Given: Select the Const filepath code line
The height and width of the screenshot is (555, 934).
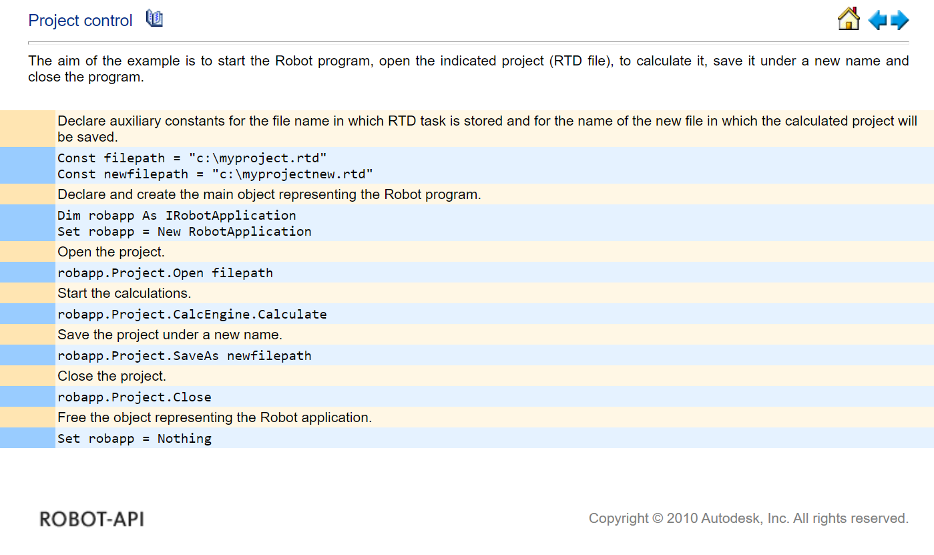Looking at the screenshot, I should (192, 158).
